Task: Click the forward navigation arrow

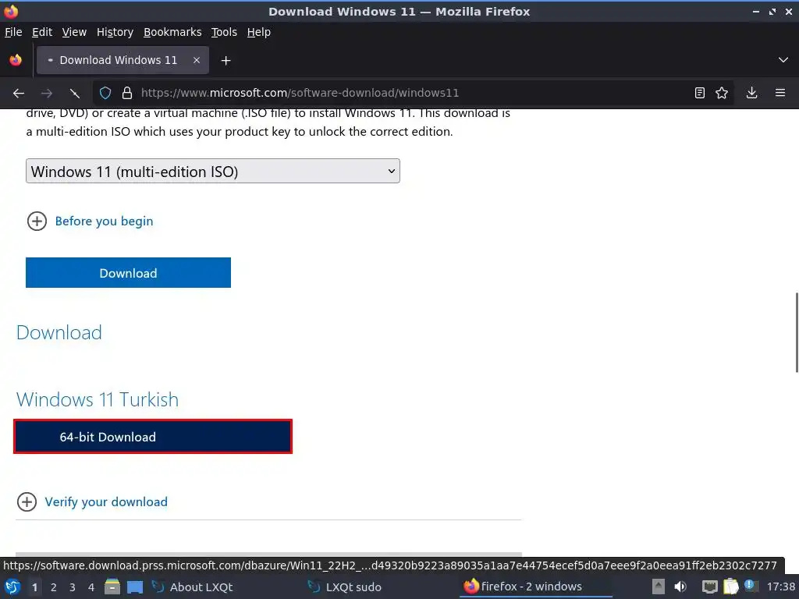Action: [x=46, y=94]
